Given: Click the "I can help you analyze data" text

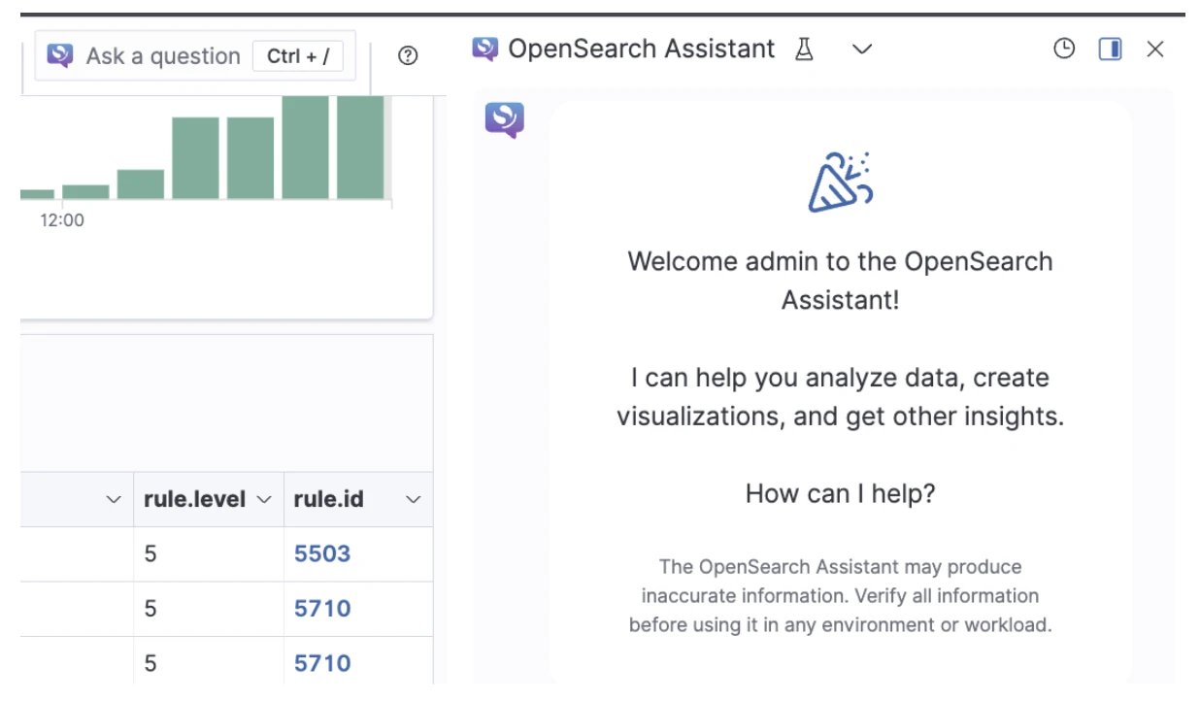Looking at the screenshot, I should pyautogui.click(x=841, y=397).
